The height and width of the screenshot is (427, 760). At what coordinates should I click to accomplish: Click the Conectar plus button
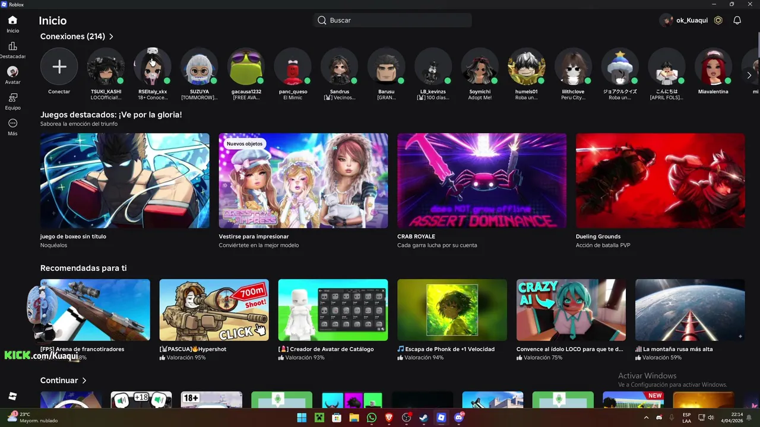pyautogui.click(x=59, y=66)
